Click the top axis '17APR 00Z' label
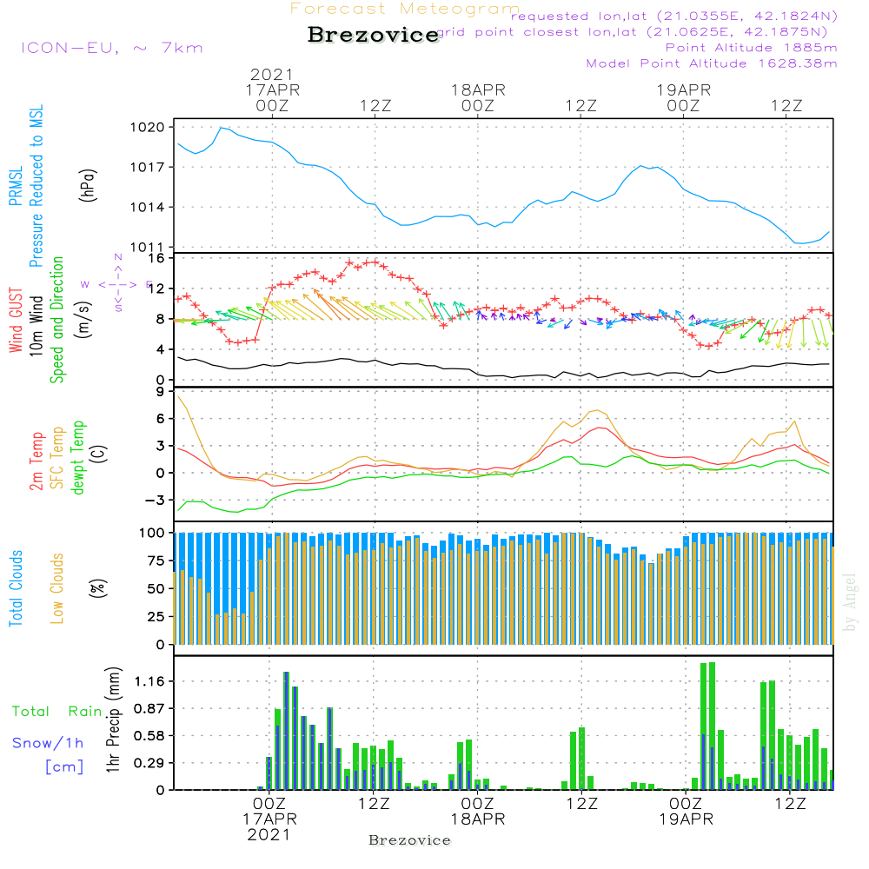Image resolution: width=869 pixels, height=869 pixels. click(x=272, y=97)
